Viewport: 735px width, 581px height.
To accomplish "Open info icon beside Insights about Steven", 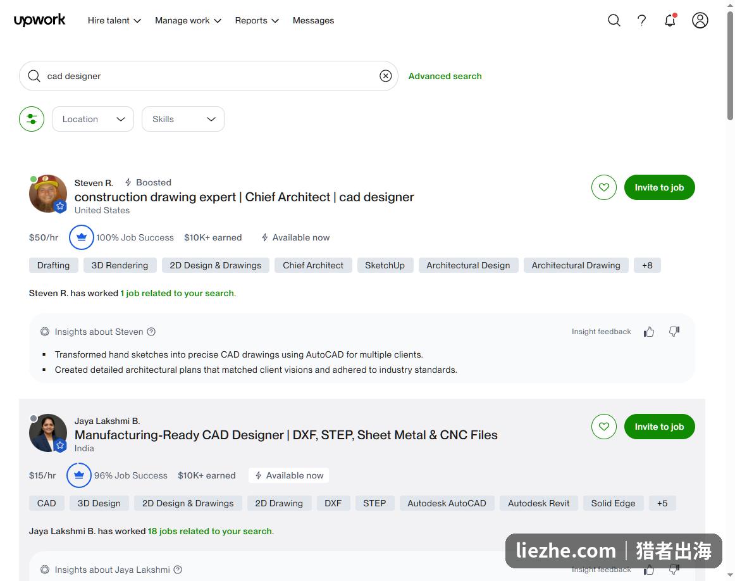I will pos(151,332).
